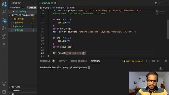Open the Accounts menu icon
The height and width of the screenshot is (95, 169).
[4, 84]
